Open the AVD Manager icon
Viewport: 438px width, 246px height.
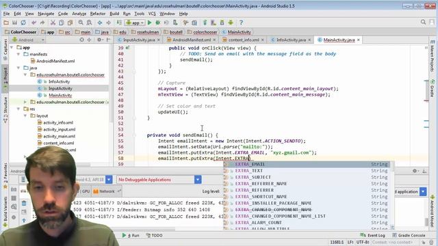pyautogui.click(x=214, y=23)
